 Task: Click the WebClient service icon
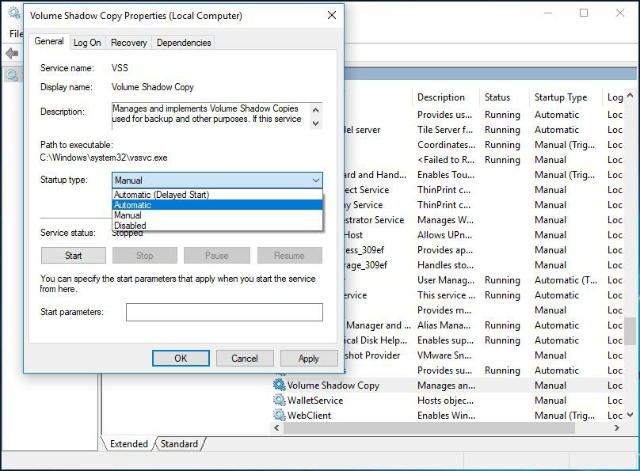click(x=280, y=416)
